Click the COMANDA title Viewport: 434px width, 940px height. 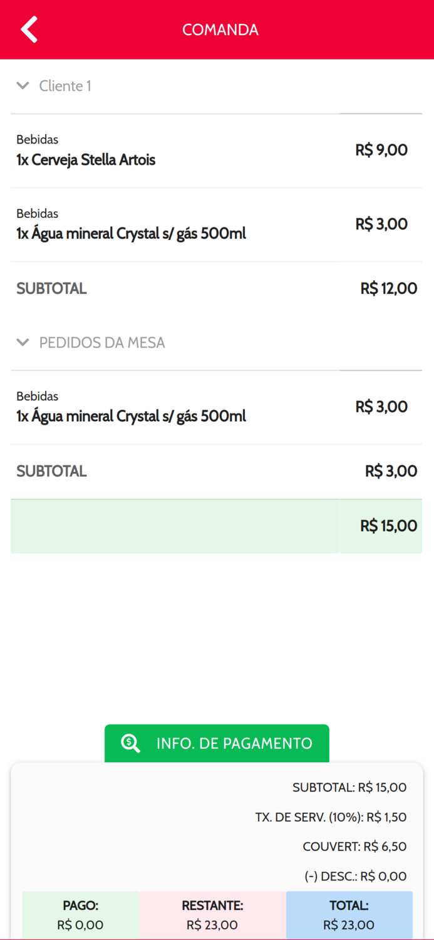point(220,29)
